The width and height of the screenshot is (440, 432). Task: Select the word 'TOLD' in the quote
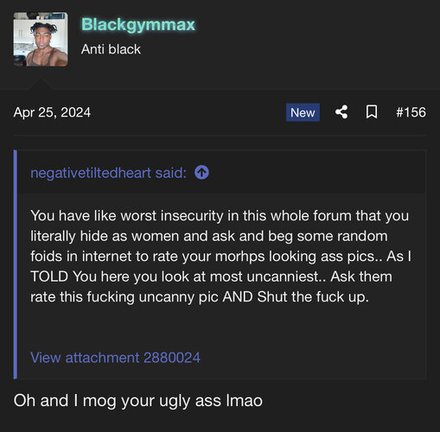click(49, 276)
